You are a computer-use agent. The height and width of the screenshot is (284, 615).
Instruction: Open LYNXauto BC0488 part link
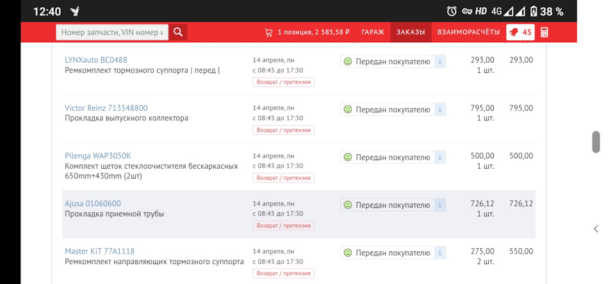tap(95, 60)
